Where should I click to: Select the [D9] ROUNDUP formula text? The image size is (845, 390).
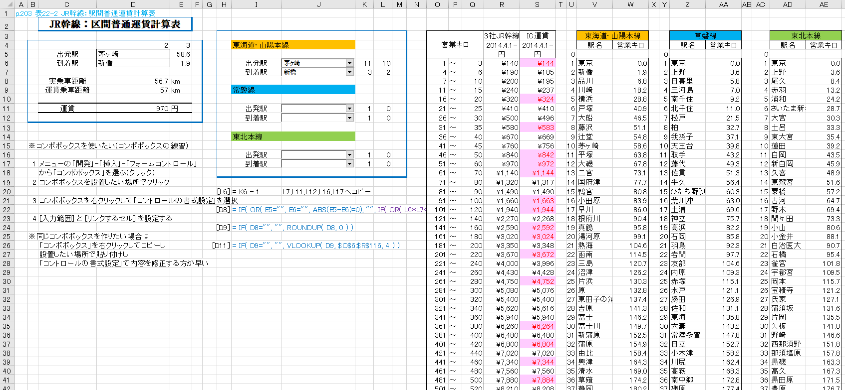(x=285, y=228)
